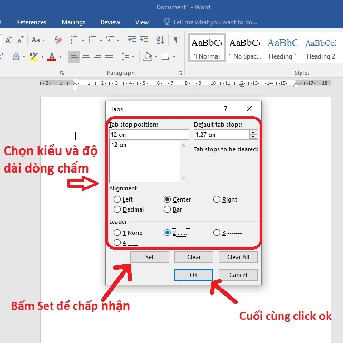The width and height of the screenshot is (343, 343).
Task: Select leader option 4 underline
Action: point(117,243)
